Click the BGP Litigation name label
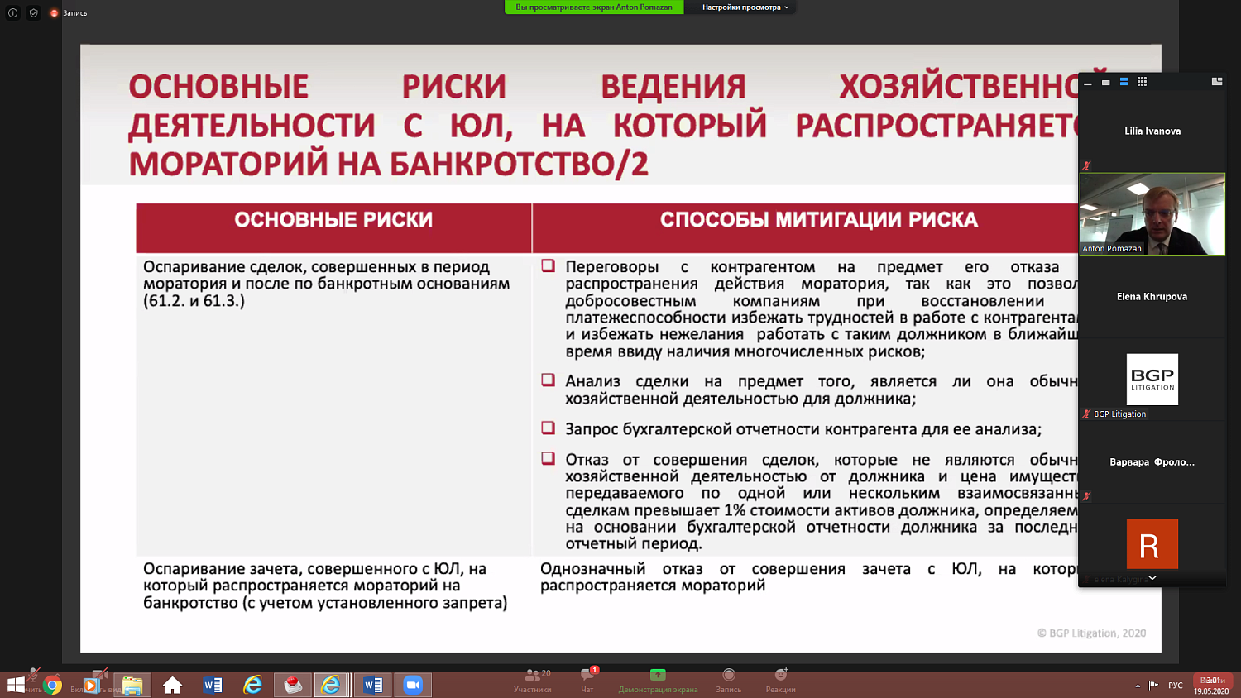This screenshot has height=698, width=1241. [x=1119, y=414]
